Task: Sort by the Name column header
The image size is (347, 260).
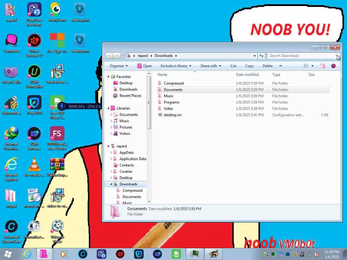Action: click(x=195, y=75)
